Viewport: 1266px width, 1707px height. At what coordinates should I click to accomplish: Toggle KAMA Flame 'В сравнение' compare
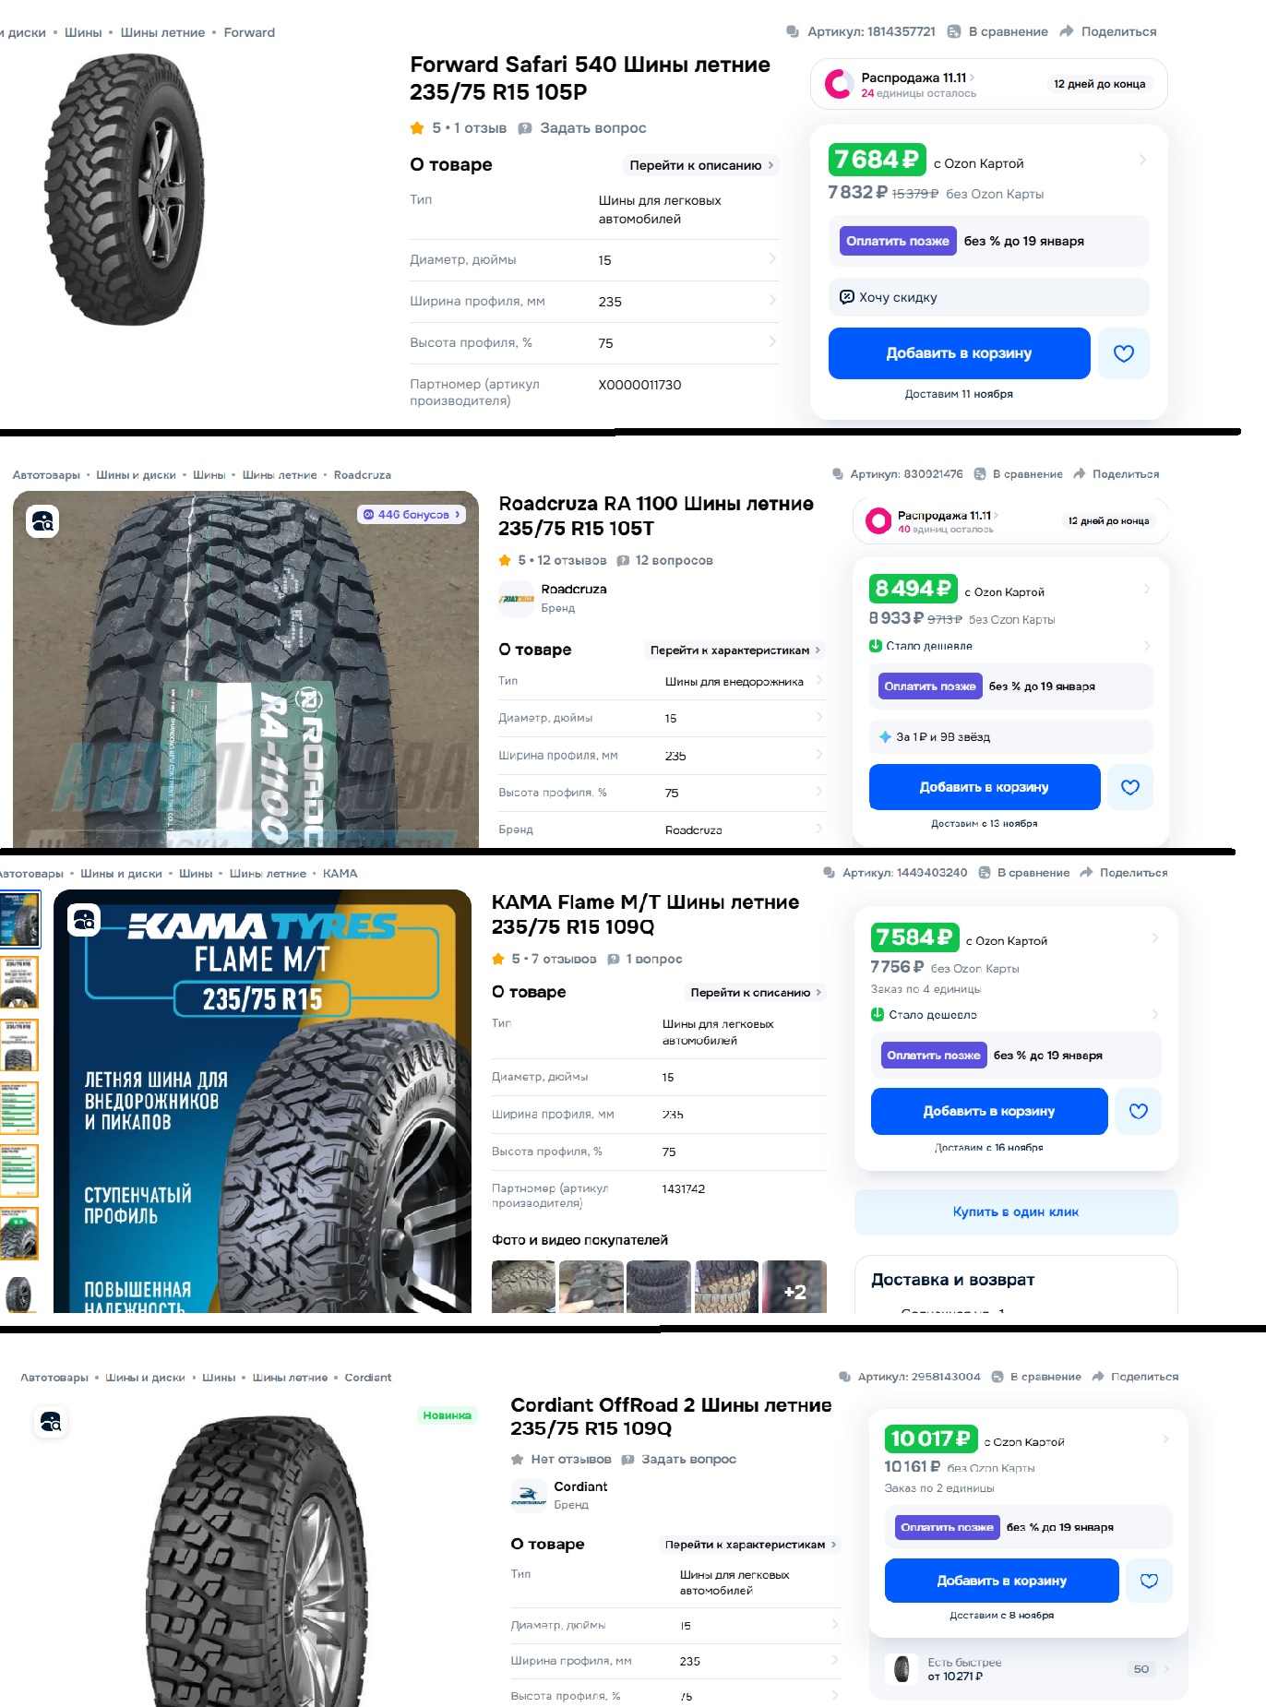[1023, 873]
